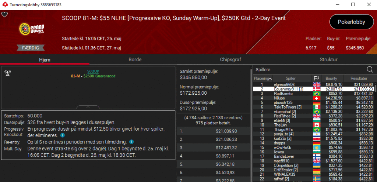Click the Swiss flag next to N0ups

coord(317,98)
